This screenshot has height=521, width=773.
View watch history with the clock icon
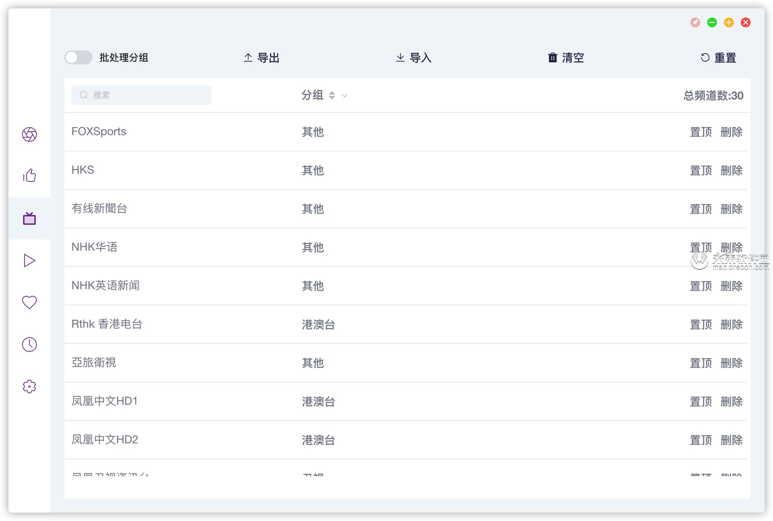[x=29, y=344]
